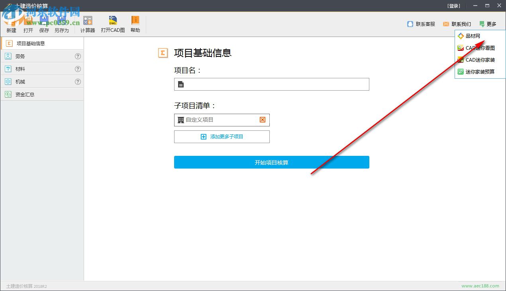Select CAD迷你看图 menu entry
Image resolution: width=506 pixels, height=291 pixels.
tap(480, 48)
